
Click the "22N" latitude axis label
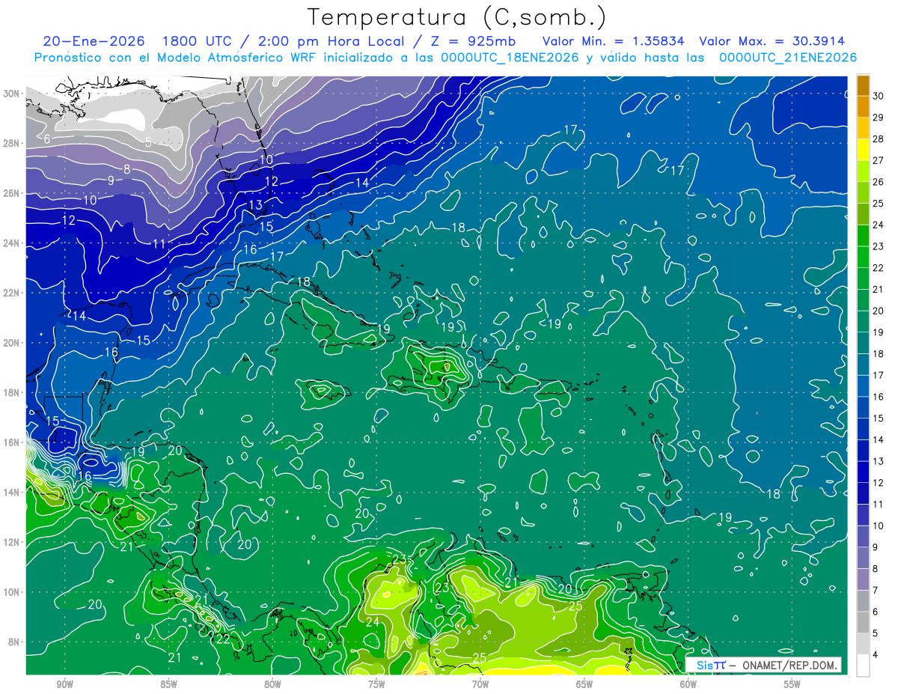[x=11, y=293]
